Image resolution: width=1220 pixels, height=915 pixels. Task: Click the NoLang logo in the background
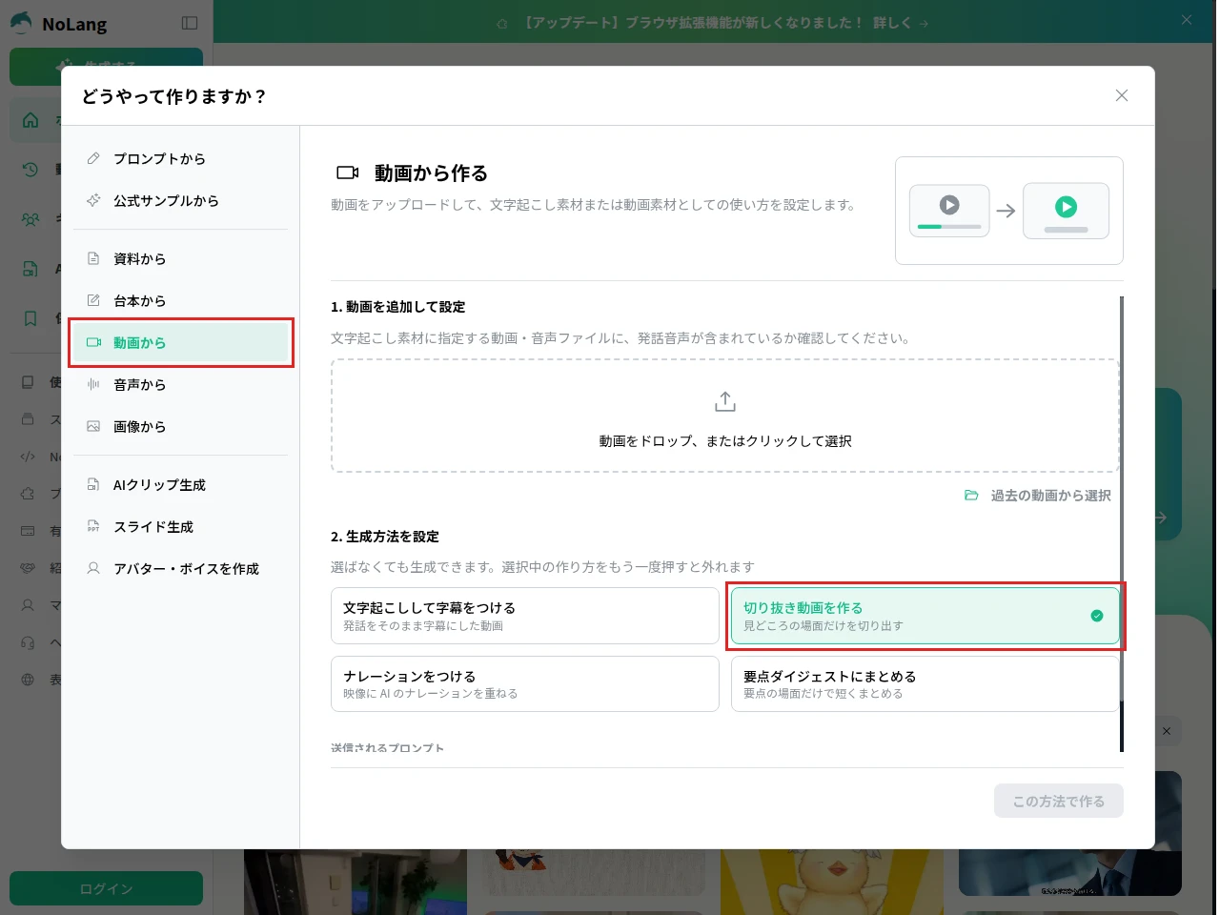pyautogui.click(x=59, y=23)
